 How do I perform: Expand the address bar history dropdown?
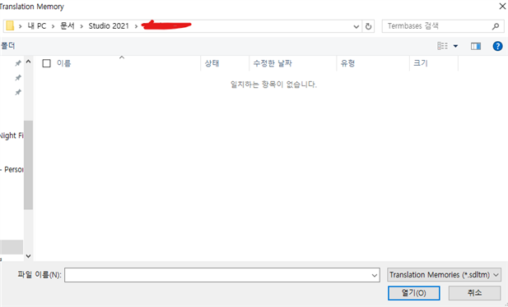pyautogui.click(x=356, y=26)
